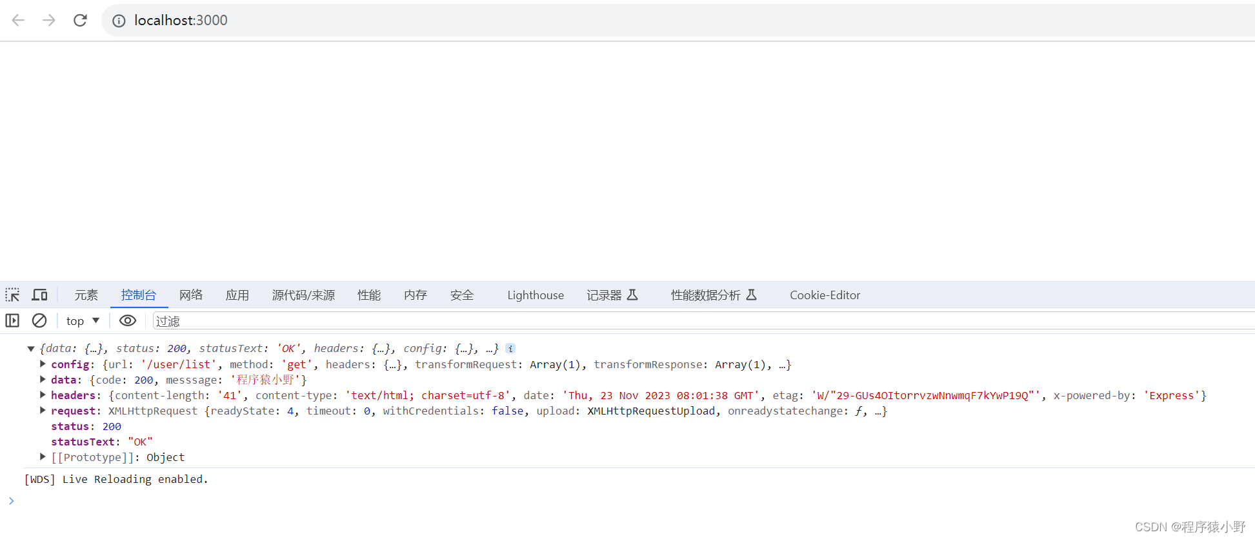
Task: Switch to the 网络 tab
Action: [x=191, y=295]
